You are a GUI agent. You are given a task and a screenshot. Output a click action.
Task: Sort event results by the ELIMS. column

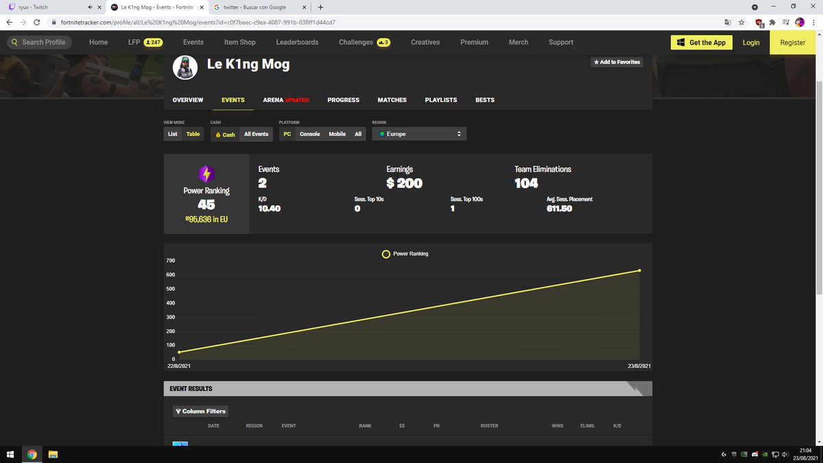588,426
